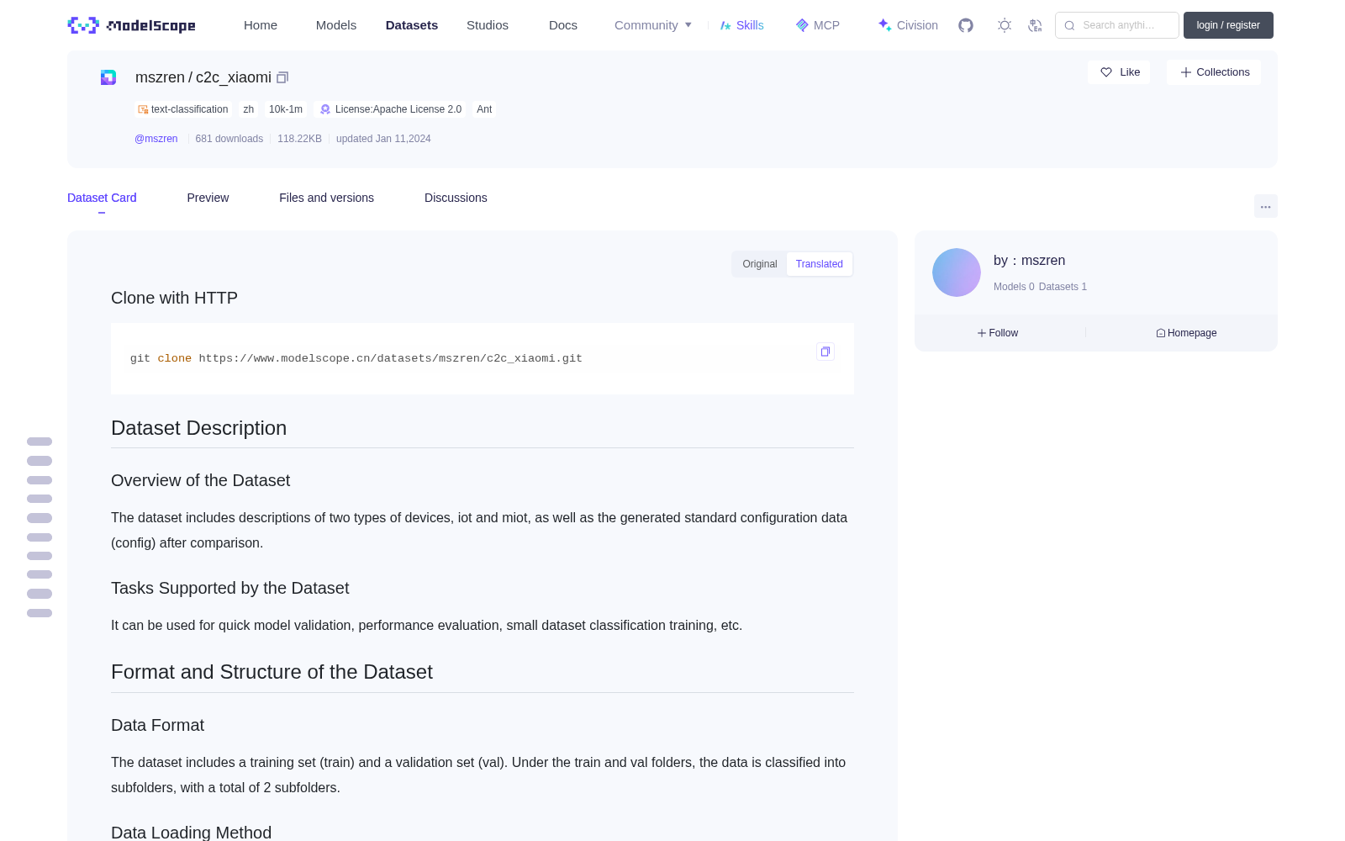The height and width of the screenshot is (841, 1345).
Task: Click the text-classification tag icon
Action: (x=143, y=109)
